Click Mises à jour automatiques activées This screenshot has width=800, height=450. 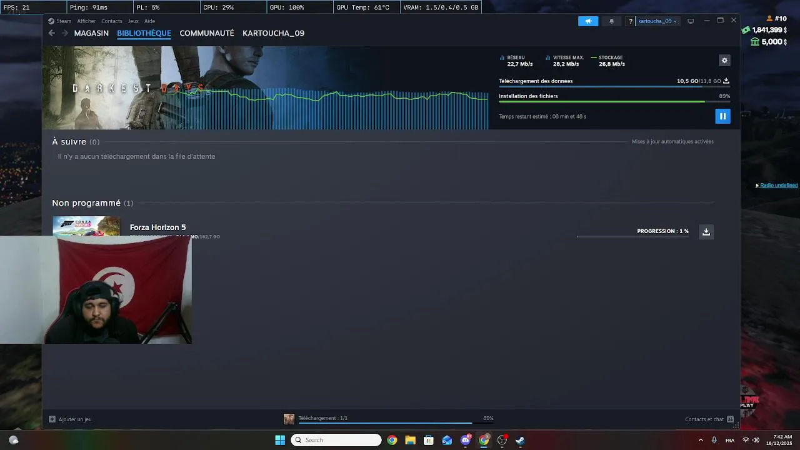pyautogui.click(x=672, y=142)
